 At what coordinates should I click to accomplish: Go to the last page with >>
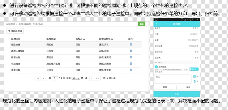coord(97,78)
